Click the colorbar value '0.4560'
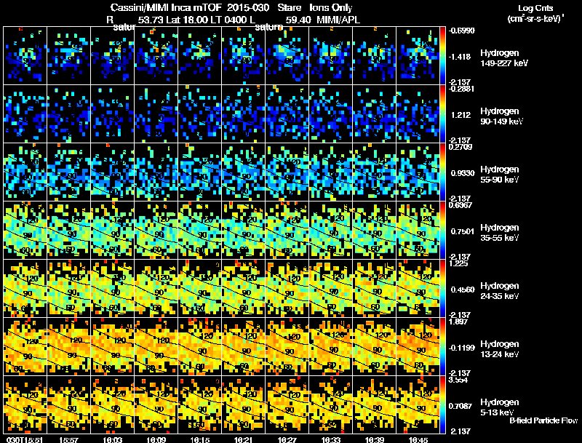The image size is (582, 443). click(463, 290)
